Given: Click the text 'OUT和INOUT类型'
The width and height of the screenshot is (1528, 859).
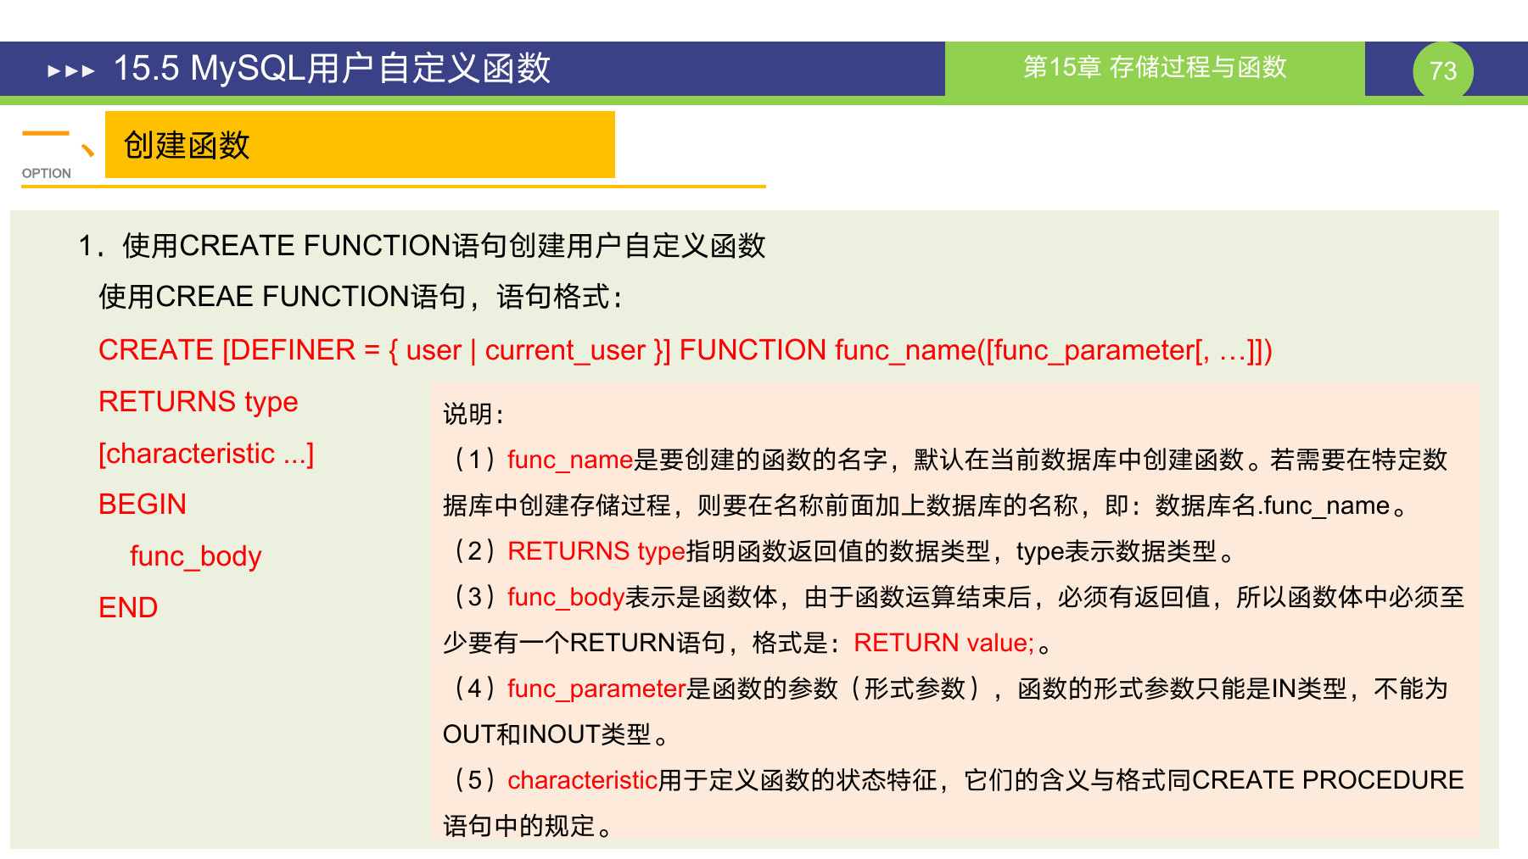Looking at the screenshot, I should [x=547, y=734].
